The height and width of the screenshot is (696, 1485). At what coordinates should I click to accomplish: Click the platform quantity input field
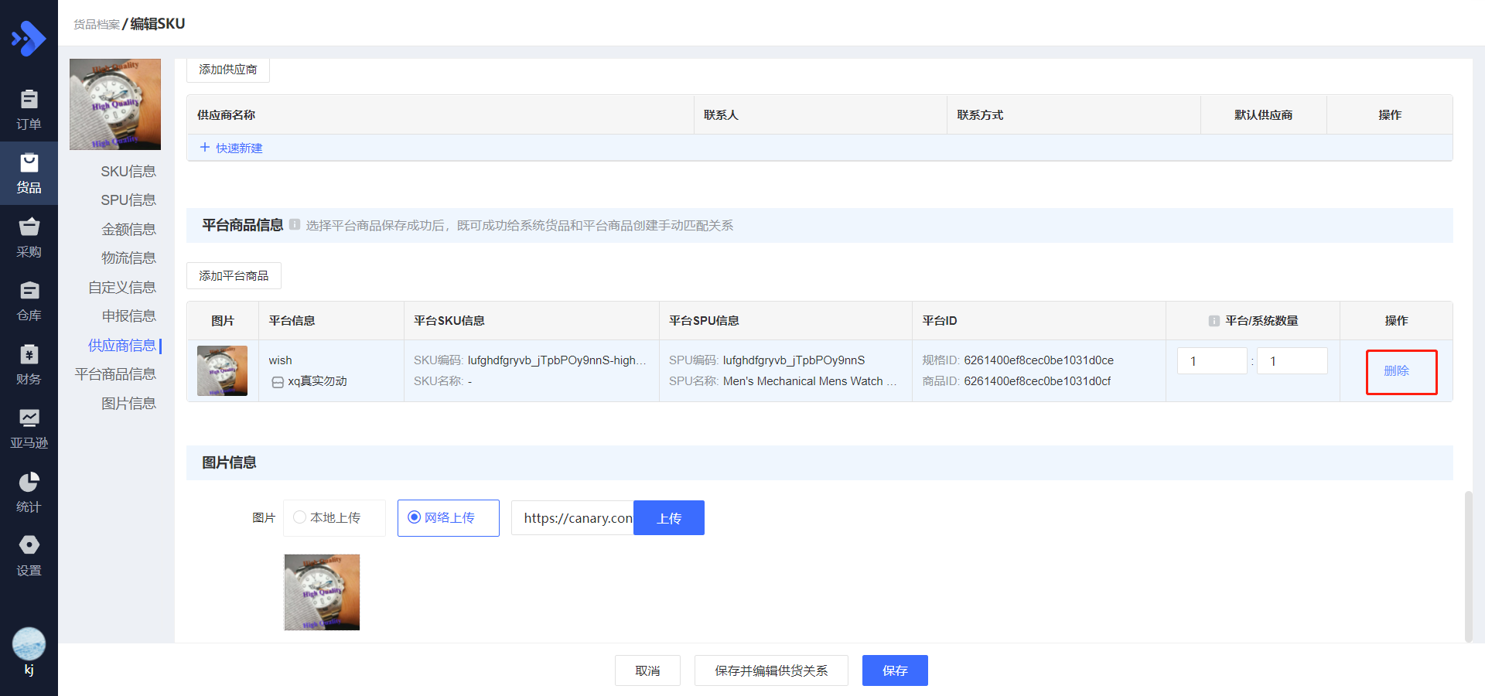point(1212,361)
